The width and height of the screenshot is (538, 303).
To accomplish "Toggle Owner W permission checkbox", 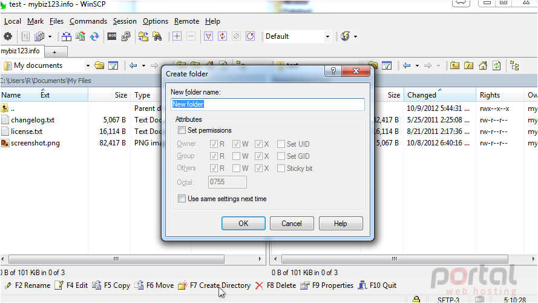I will [236, 144].
